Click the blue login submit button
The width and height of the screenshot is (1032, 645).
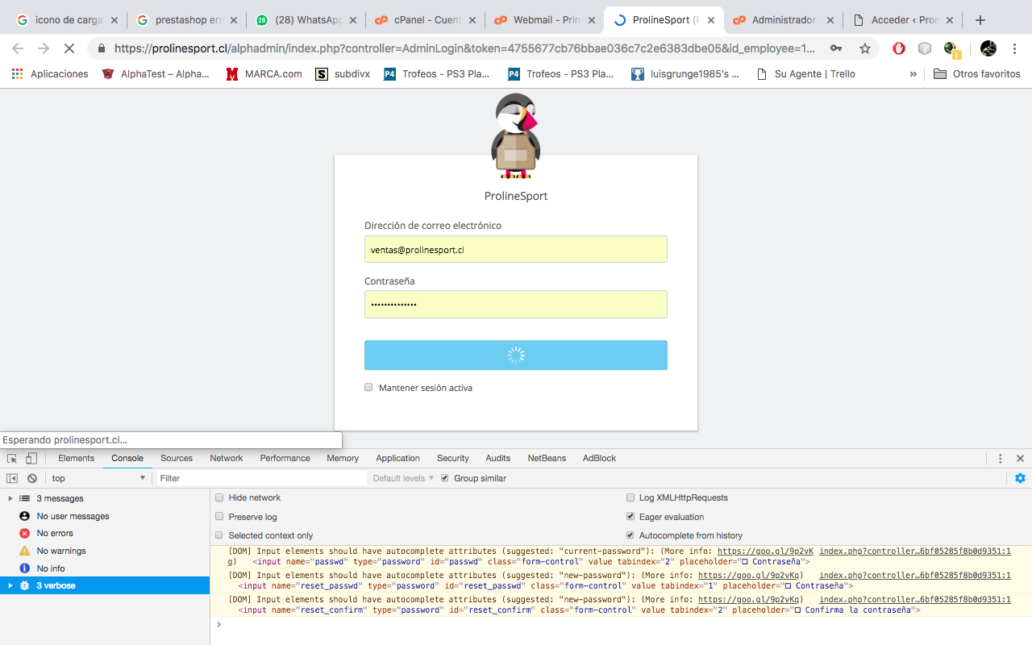[x=516, y=356]
